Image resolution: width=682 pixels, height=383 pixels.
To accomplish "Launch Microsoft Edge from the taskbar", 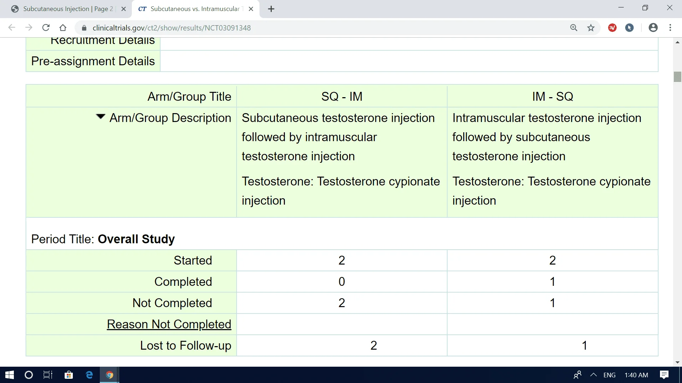I will point(89,375).
